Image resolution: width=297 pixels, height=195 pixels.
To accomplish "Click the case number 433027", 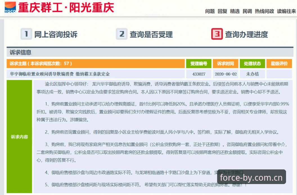I will [199, 74].
